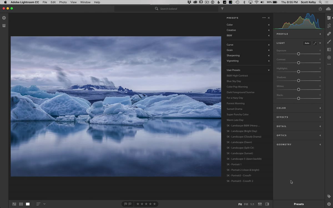Click the share icon in top bar

(320, 9)
